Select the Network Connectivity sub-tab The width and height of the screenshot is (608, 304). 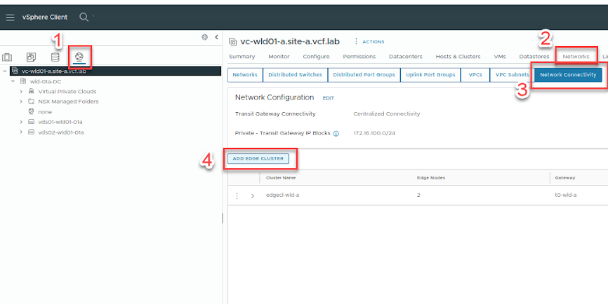pyautogui.click(x=568, y=75)
